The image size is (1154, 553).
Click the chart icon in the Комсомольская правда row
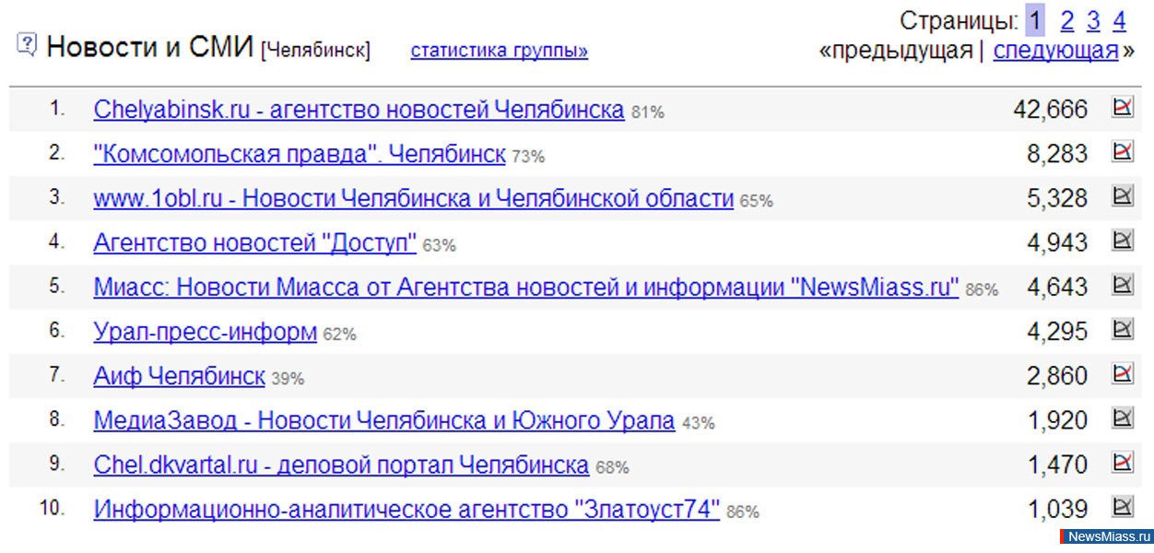[x=1122, y=152]
